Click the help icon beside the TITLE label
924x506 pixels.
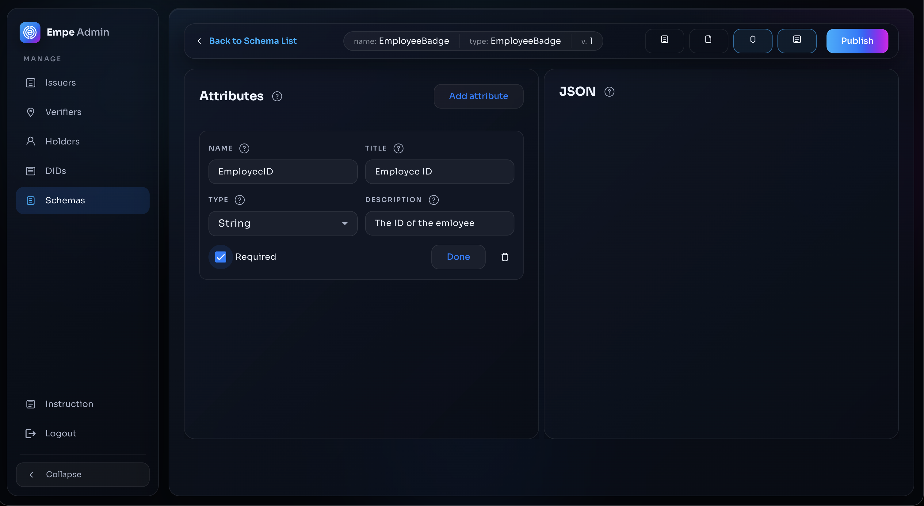[399, 148]
